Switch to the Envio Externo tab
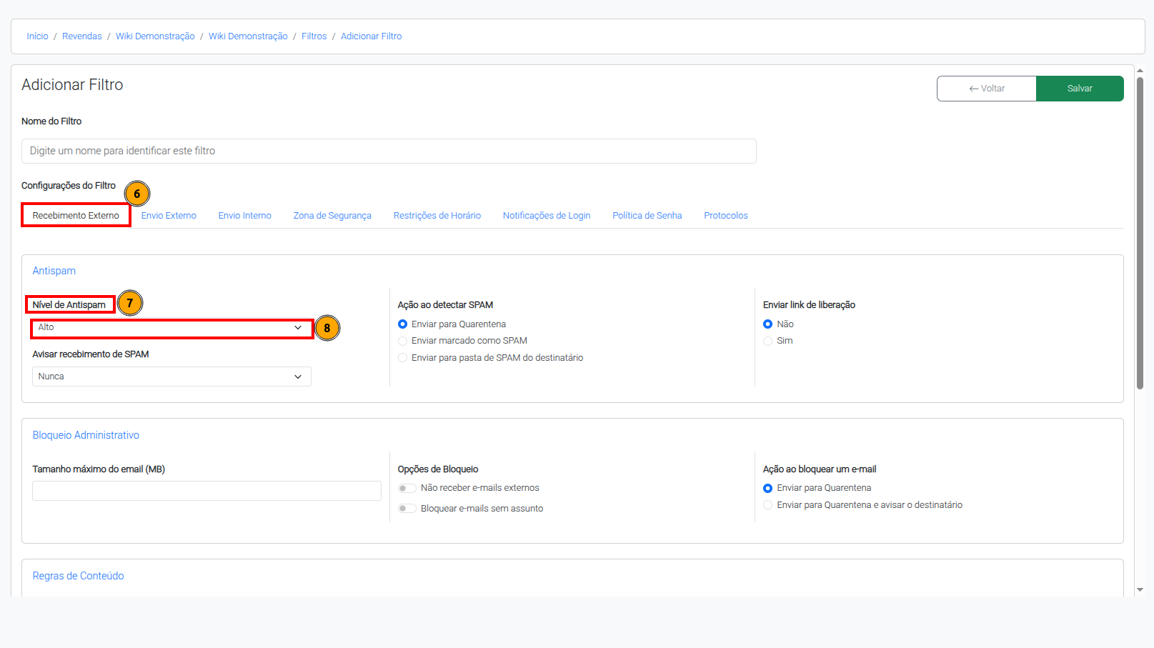1154x648 pixels. (169, 216)
